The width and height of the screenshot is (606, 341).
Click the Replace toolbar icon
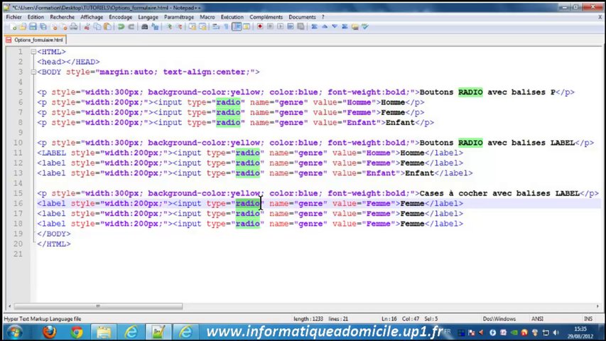[155, 27]
